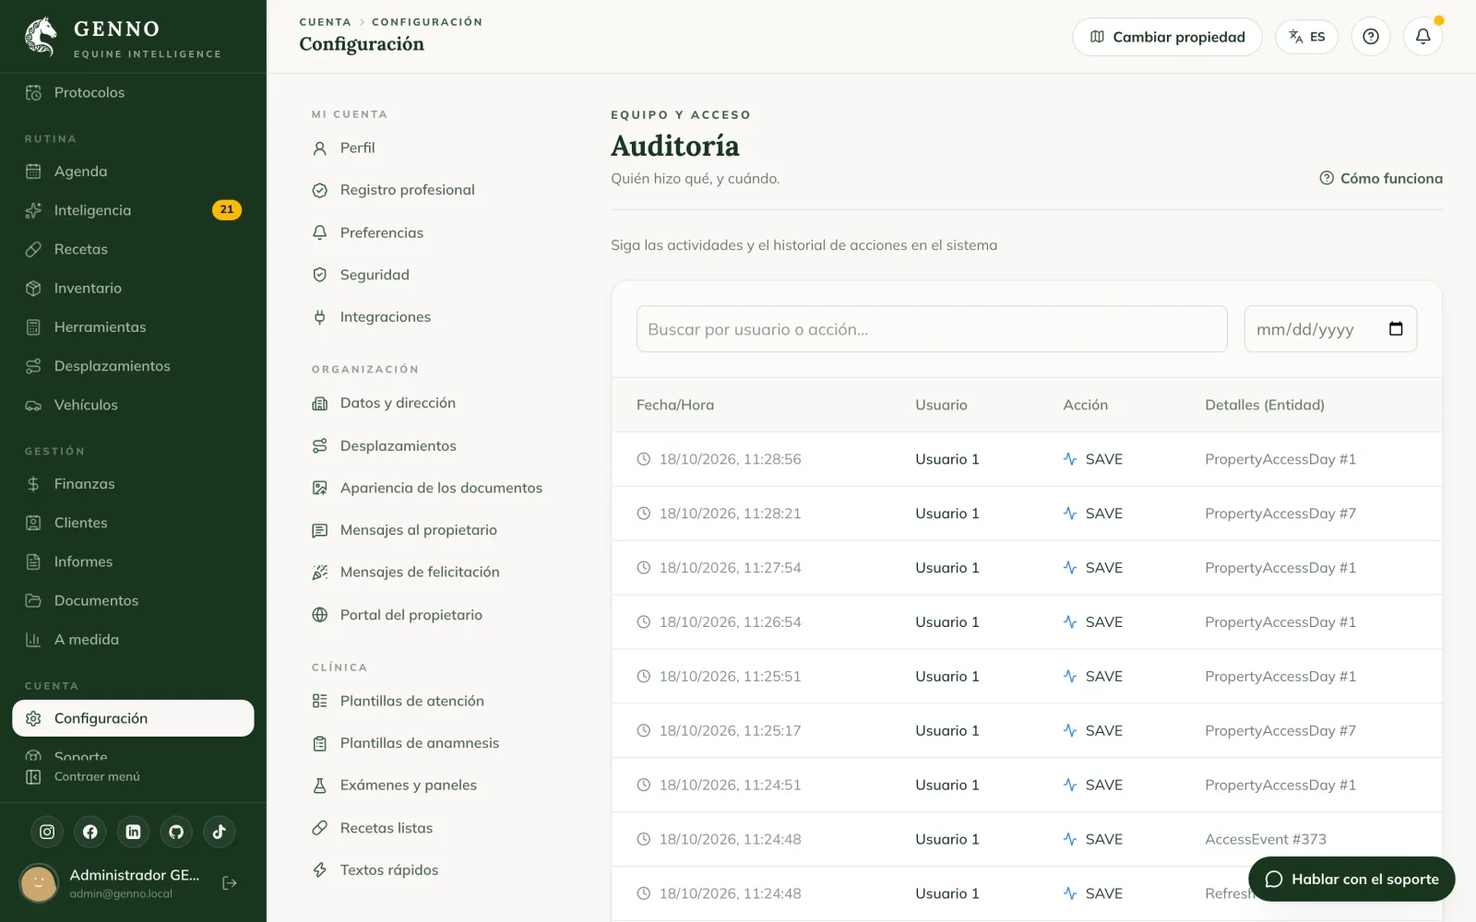Click the user avatar picture

[x=39, y=883]
